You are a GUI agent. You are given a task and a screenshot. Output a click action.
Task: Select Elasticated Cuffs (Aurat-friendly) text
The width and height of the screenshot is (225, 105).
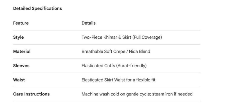click(114, 66)
